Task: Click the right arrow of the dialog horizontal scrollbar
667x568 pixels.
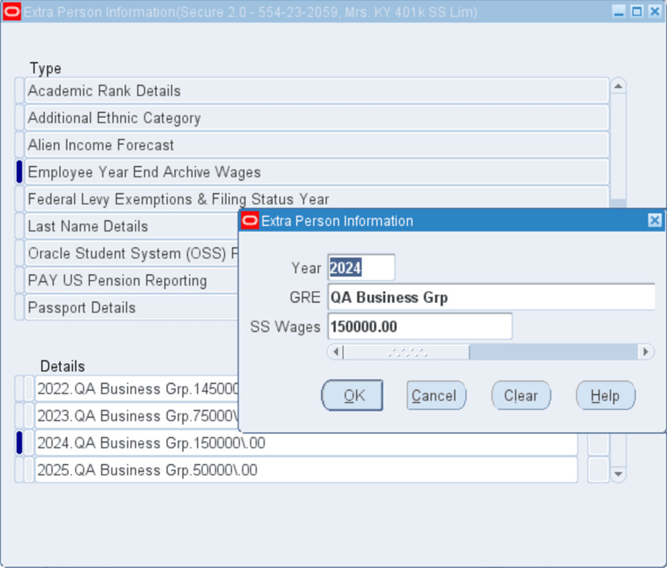Action: pyautogui.click(x=645, y=352)
